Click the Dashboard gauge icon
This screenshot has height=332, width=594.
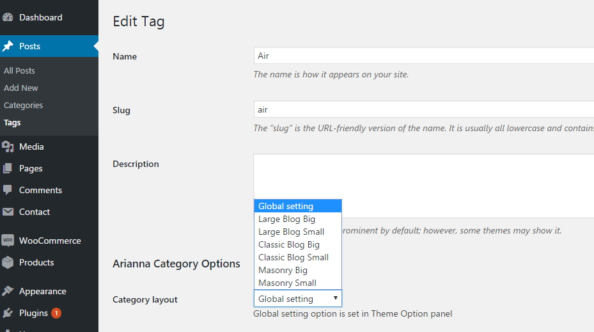coord(8,18)
